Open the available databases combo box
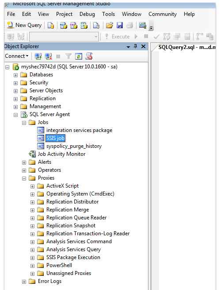The width and height of the screenshot is (220, 290). (x=64, y=37)
